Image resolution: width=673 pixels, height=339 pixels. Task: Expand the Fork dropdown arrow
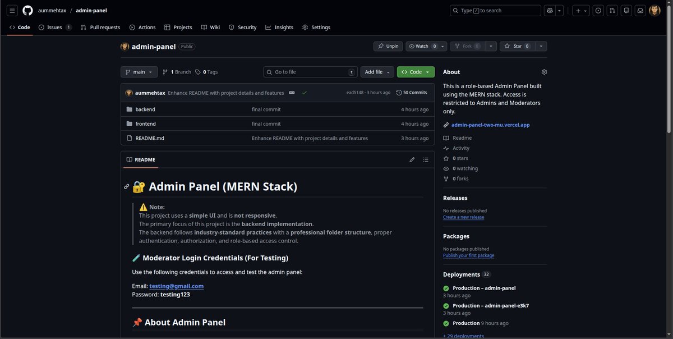491,46
